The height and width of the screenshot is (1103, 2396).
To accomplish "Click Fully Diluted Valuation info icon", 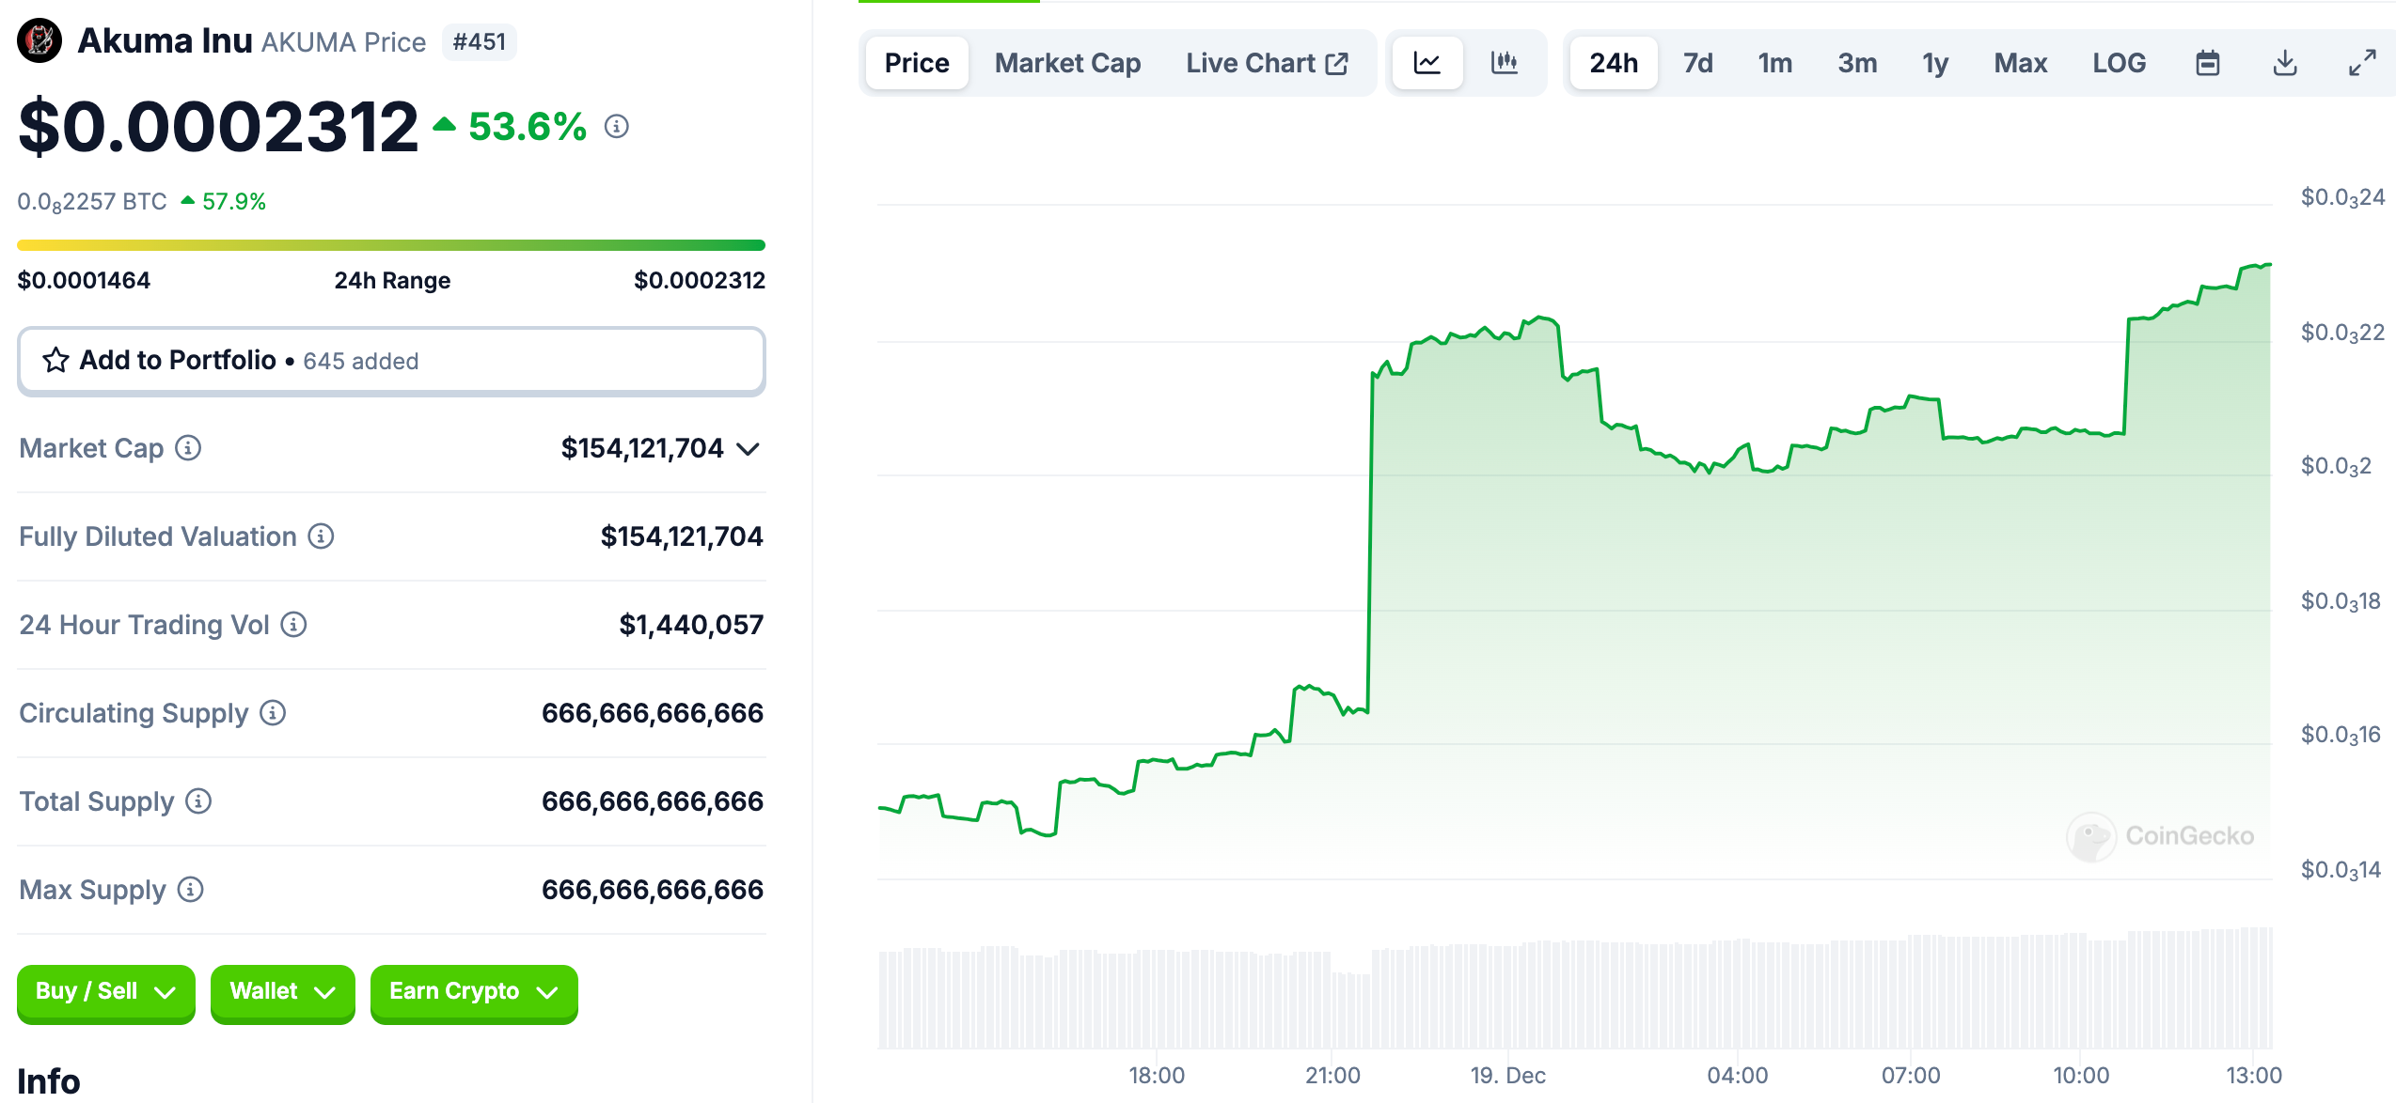I will click(321, 536).
